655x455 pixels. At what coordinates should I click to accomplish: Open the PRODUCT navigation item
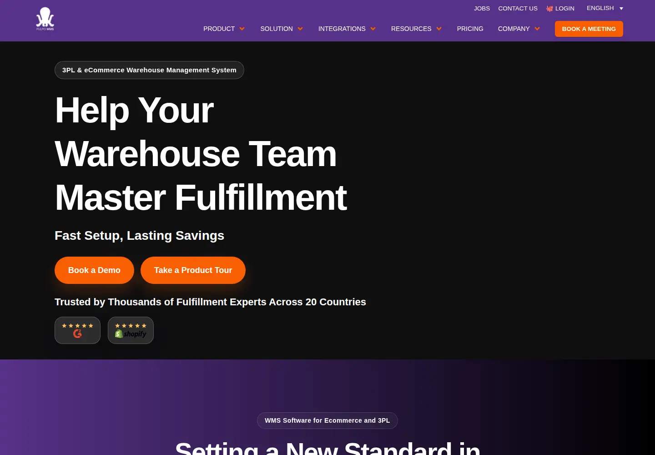pos(219,29)
